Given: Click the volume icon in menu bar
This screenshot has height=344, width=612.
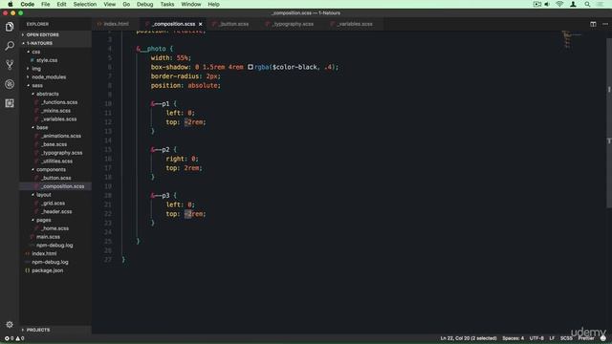Looking at the screenshot, I should click(547, 4).
